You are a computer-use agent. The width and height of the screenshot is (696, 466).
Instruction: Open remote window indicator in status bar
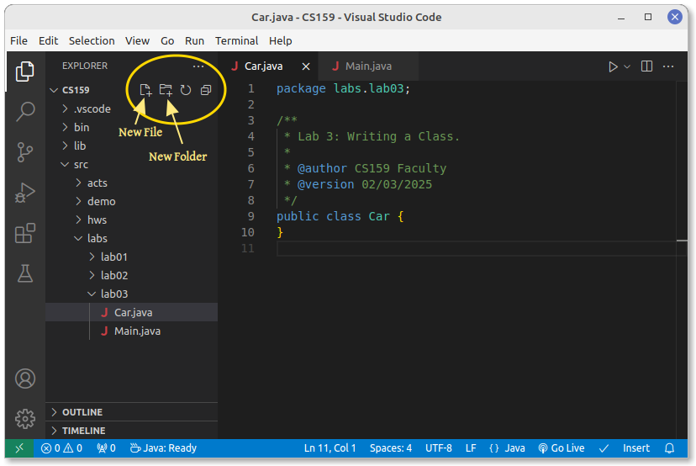19,448
